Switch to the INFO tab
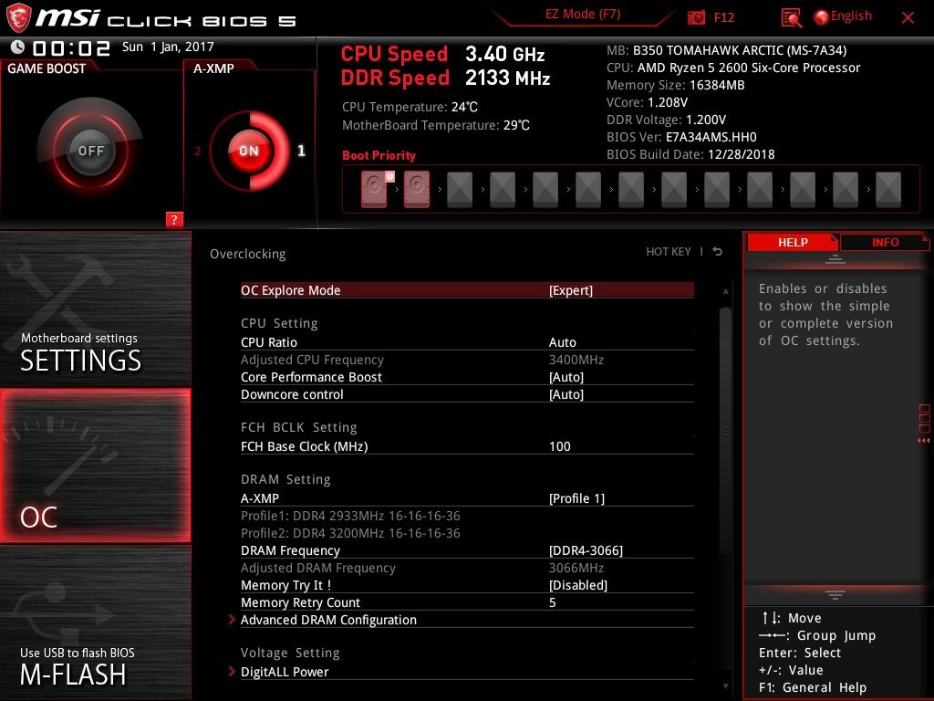 885,242
